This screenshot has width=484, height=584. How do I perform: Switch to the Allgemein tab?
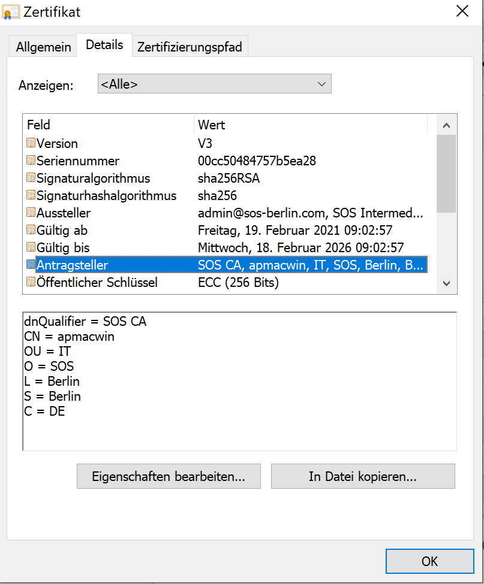coord(43,47)
